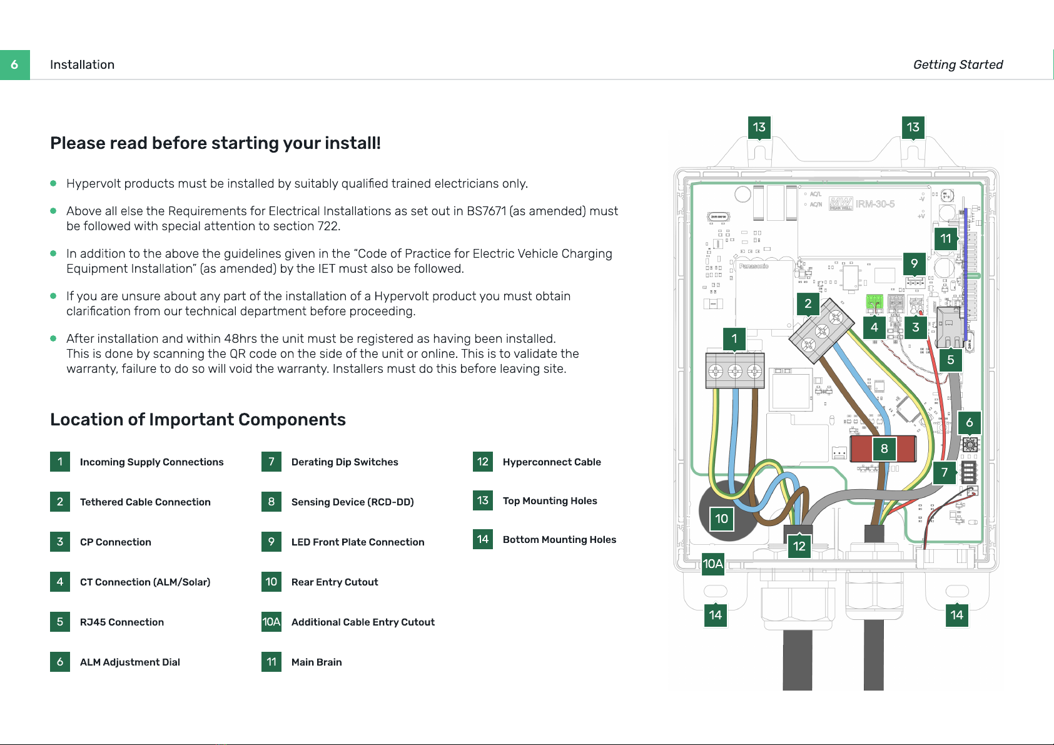Screen dimensions: 1054x745
Task: Click diagram callout 8 on the red sensing device
Action: [884, 449]
